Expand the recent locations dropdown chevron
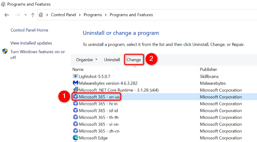The width and height of the screenshot is (257, 142). [25, 15]
